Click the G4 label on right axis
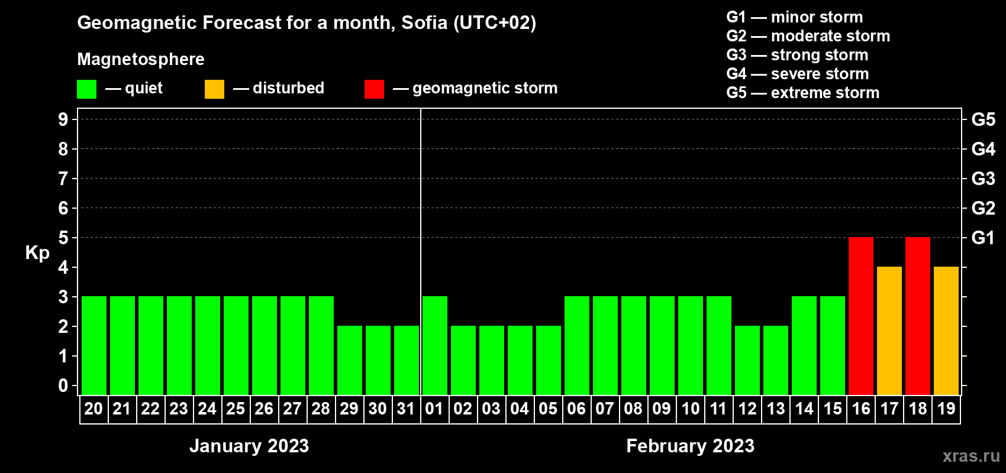Viewport: 1006px width, 473px height. (x=984, y=149)
